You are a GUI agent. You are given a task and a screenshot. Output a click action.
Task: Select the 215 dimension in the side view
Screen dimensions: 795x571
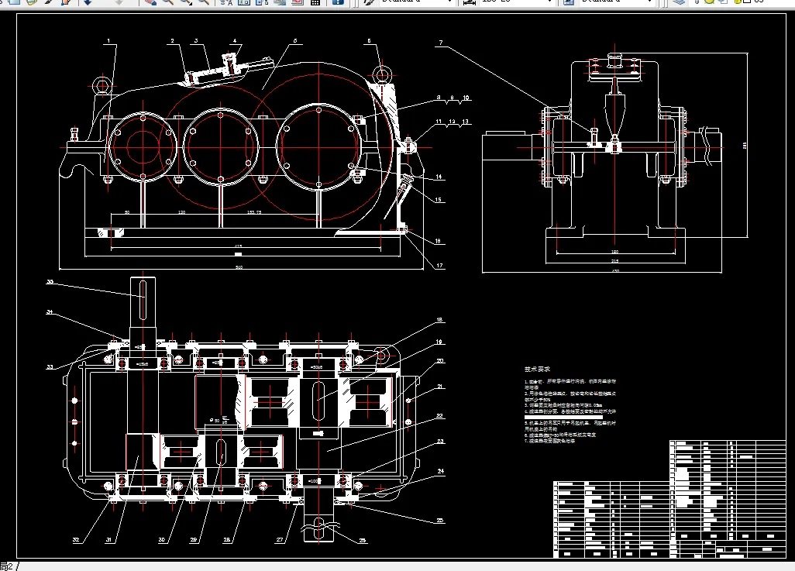tap(615, 261)
